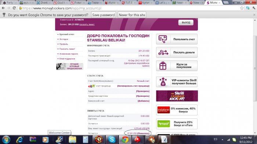The width and height of the screenshot is (257, 144).
Task: Open the file explorer folder in taskbar
Action: tap(72, 140)
